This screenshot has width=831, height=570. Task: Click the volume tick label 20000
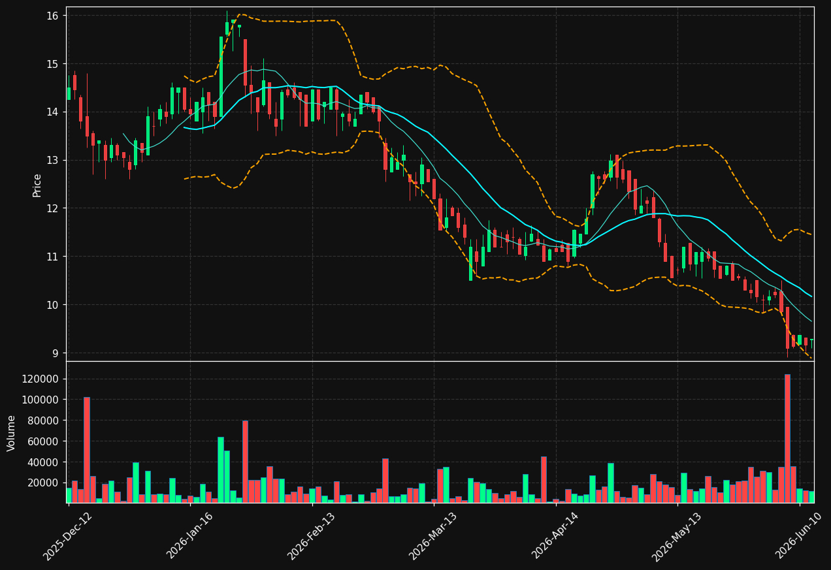tap(44, 483)
